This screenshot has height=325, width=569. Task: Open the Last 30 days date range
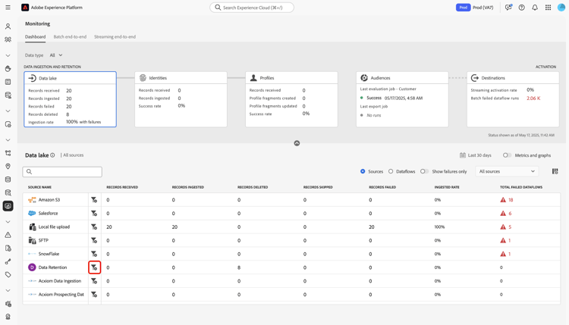pyautogui.click(x=474, y=155)
